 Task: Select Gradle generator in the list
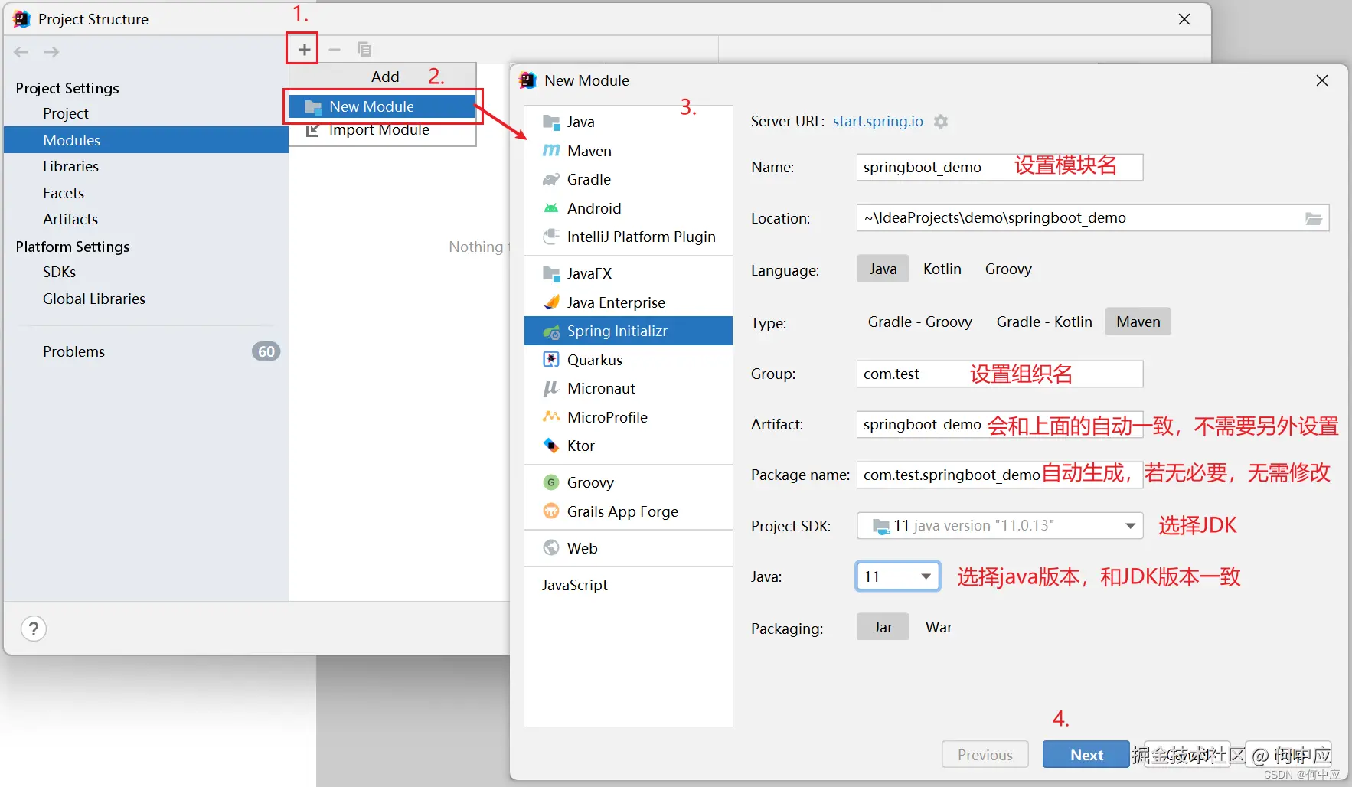pyautogui.click(x=628, y=179)
